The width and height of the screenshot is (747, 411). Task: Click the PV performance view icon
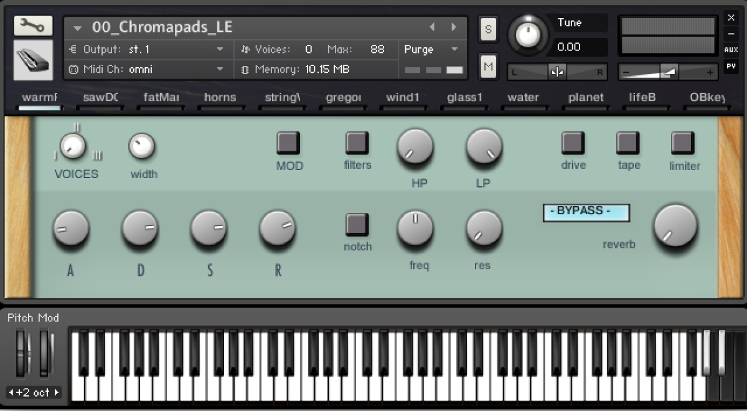(x=733, y=65)
